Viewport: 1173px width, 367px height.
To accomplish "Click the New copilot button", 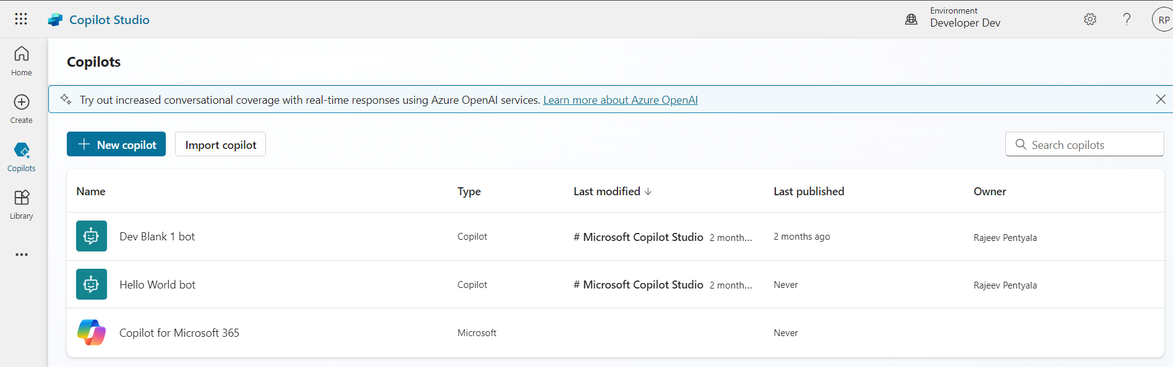I will click(x=116, y=145).
